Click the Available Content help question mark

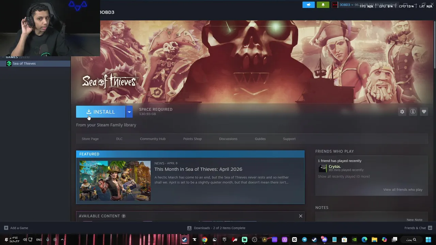click(124, 216)
